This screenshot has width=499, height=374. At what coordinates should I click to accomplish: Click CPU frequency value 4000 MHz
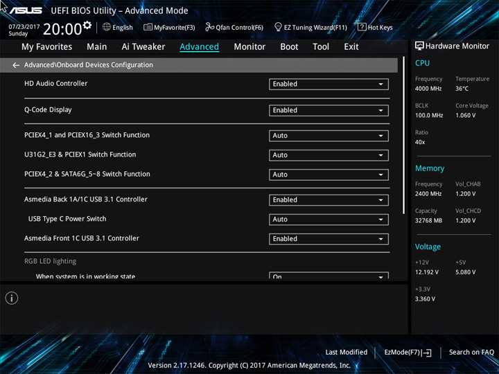428,89
